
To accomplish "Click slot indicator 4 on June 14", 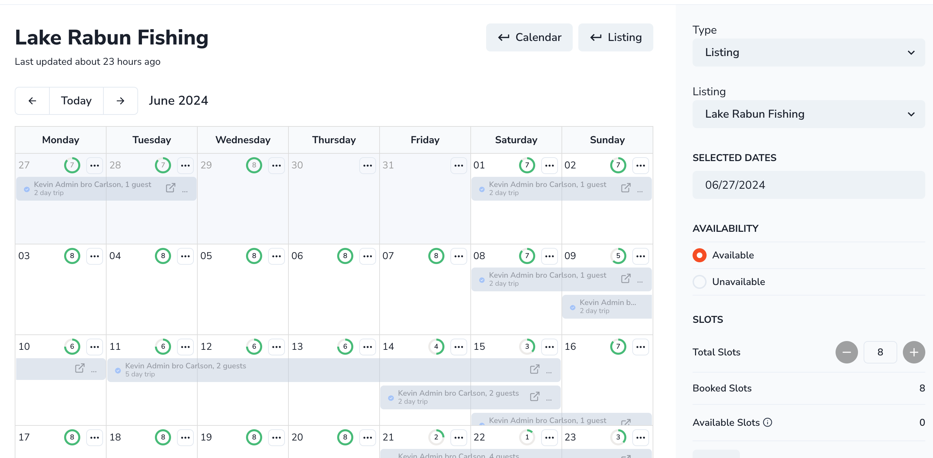I will (436, 347).
